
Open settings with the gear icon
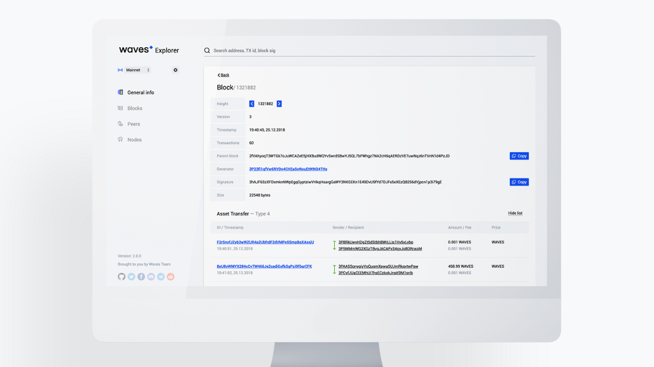click(175, 70)
